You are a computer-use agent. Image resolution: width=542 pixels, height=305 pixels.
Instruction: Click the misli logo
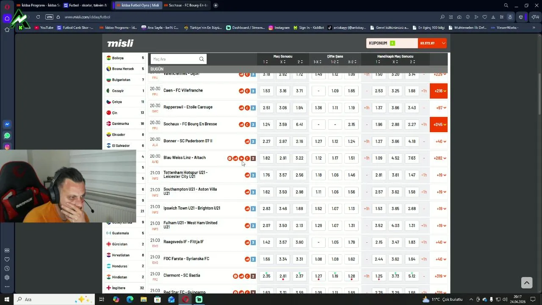pyautogui.click(x=120, y=43)
